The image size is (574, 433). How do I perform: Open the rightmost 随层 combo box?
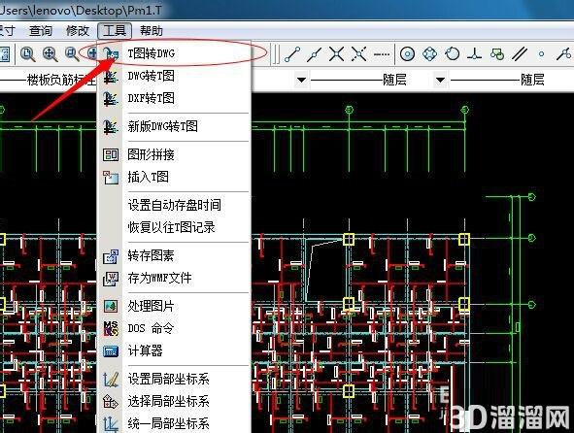point(512,80)
